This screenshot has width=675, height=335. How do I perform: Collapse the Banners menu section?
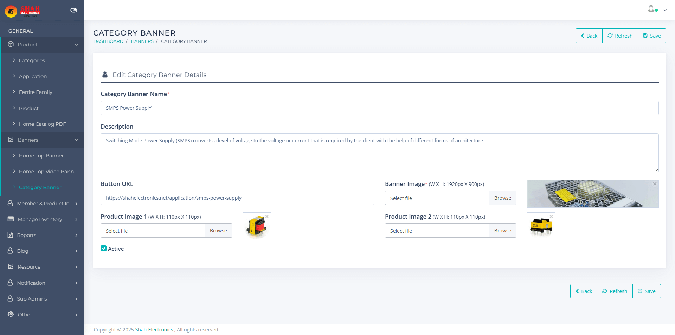click(x=76, y=140)
